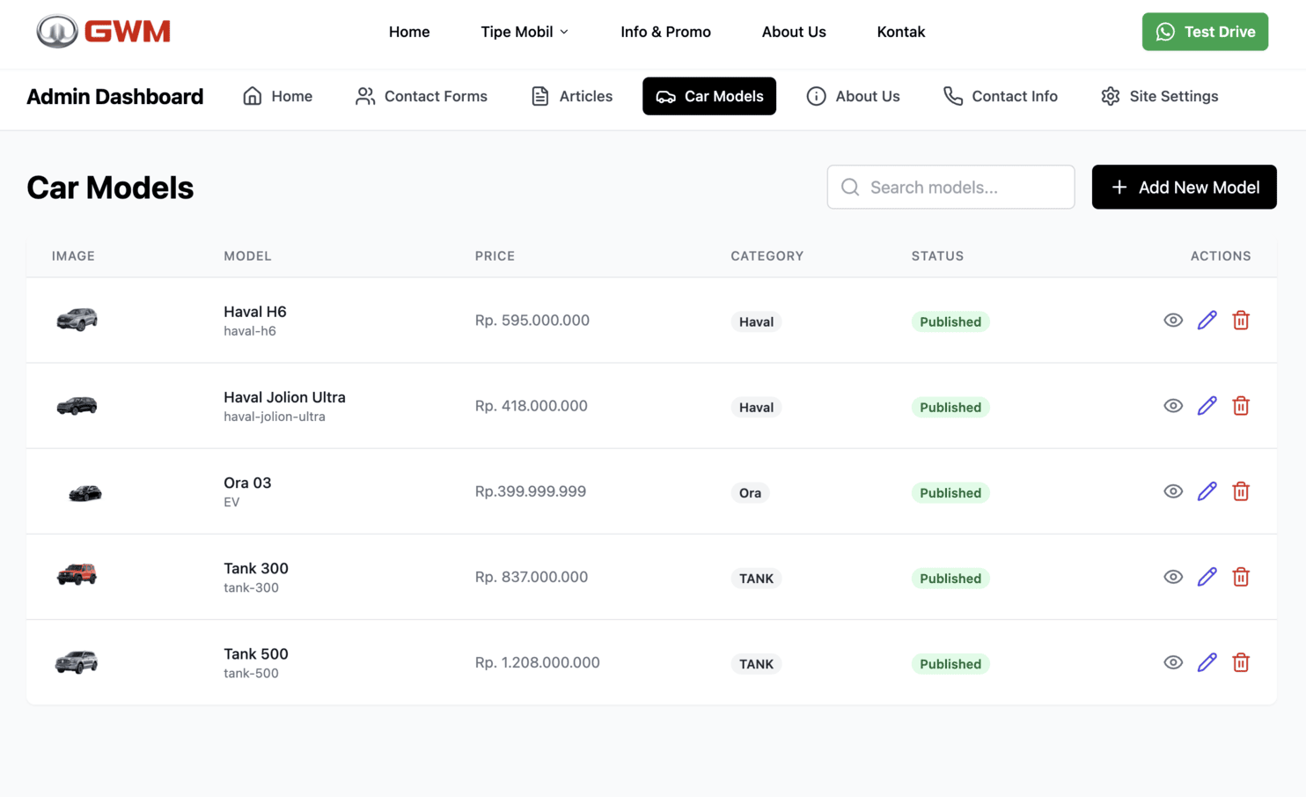The width and height of the screenshot is (1306, 797).
Task: Open Info & Promo in top navigation
Action: pyautogui.click(x=665, y=32)
